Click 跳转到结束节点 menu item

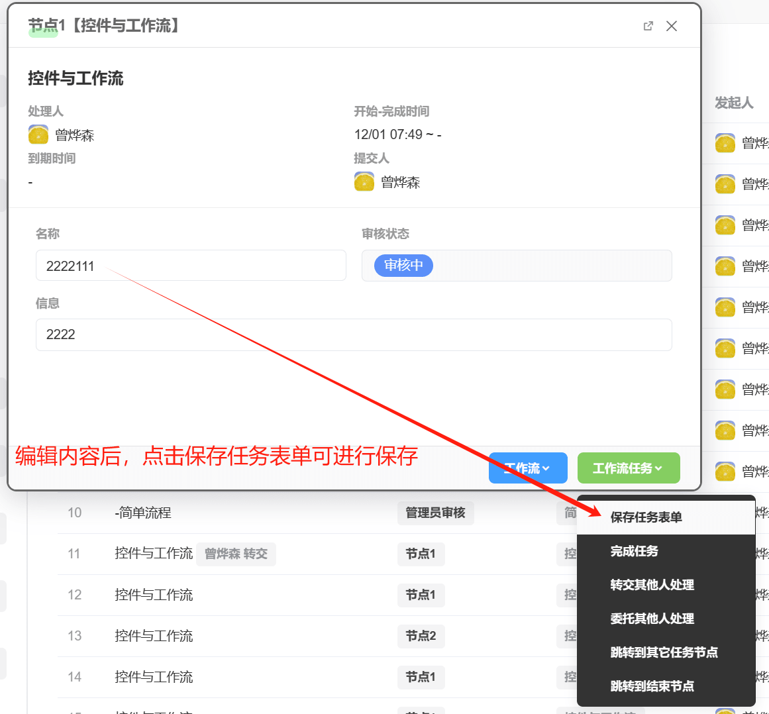[x=652, y=686]
